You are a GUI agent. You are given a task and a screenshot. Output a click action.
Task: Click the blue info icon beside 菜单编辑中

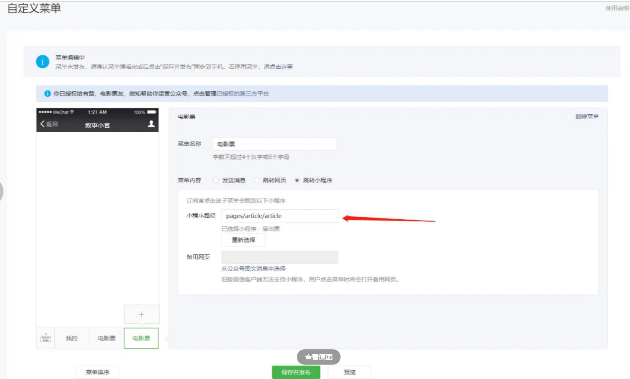43,62
